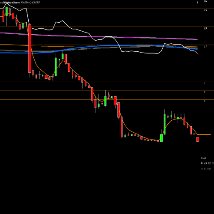The width and height of the screenshot is (214, 214).
Task: Click the price axis label 15
Action: coord(205,10)
